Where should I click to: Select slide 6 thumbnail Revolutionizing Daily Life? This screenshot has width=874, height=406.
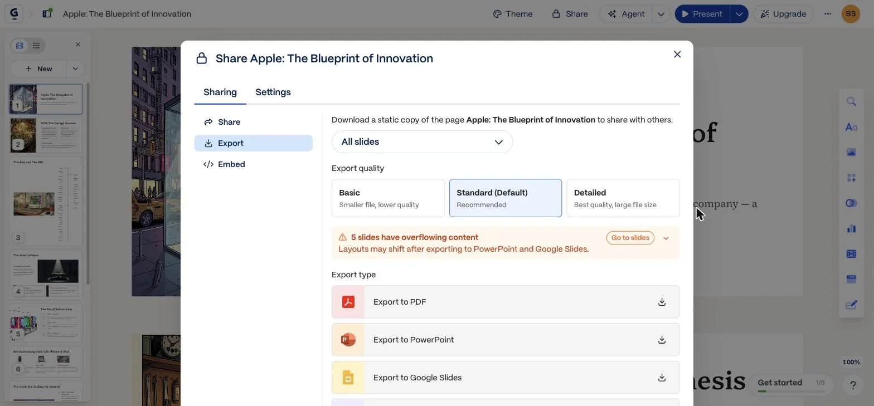(x=46, y=361)
